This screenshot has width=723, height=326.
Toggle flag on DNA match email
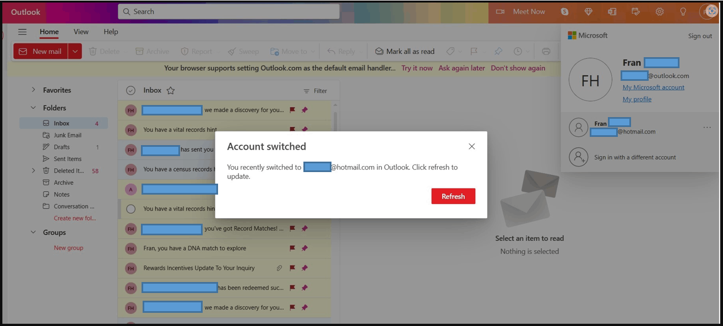click(293, 248)
